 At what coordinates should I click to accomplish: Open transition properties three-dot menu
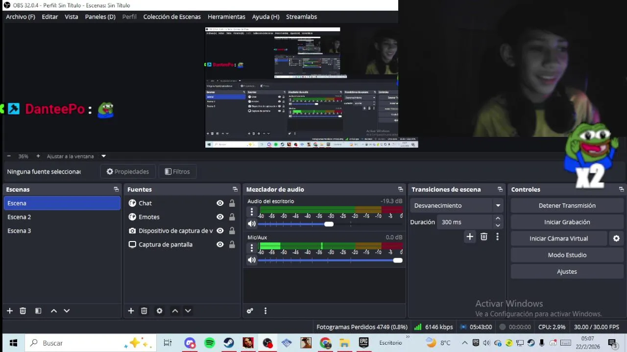tap(497, 237)
